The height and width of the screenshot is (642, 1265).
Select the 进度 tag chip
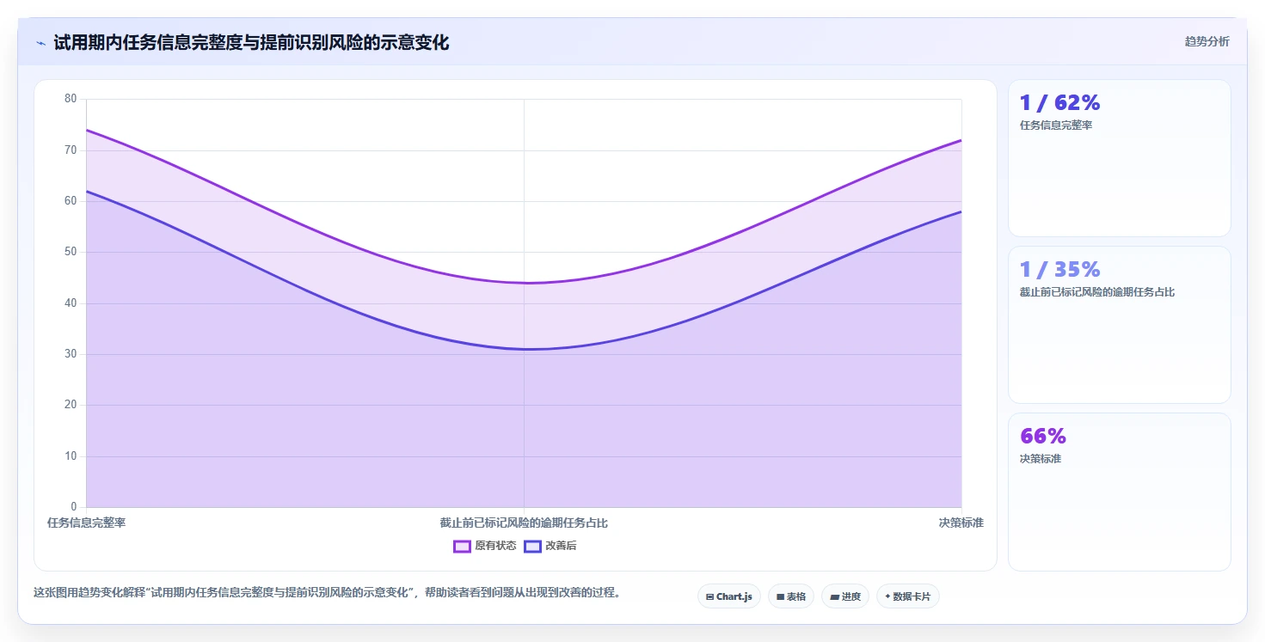coord(845,596)
